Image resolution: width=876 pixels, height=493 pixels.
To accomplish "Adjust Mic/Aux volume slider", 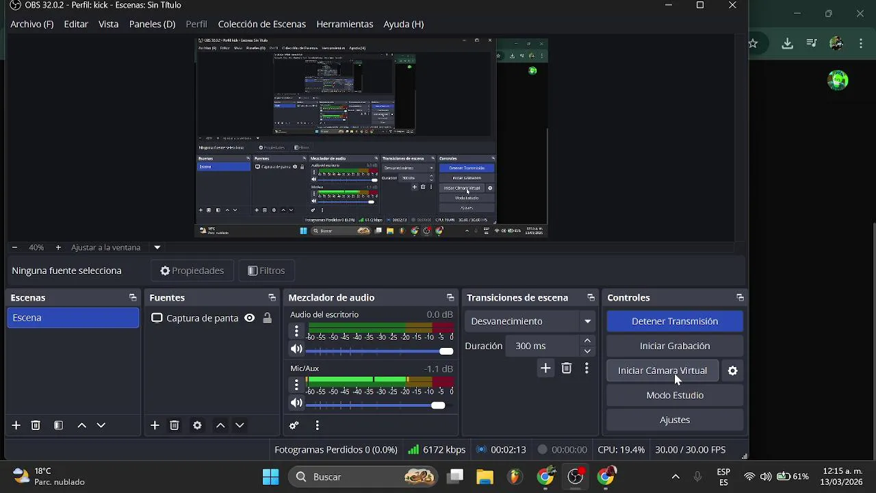I will tap(379, 405).
